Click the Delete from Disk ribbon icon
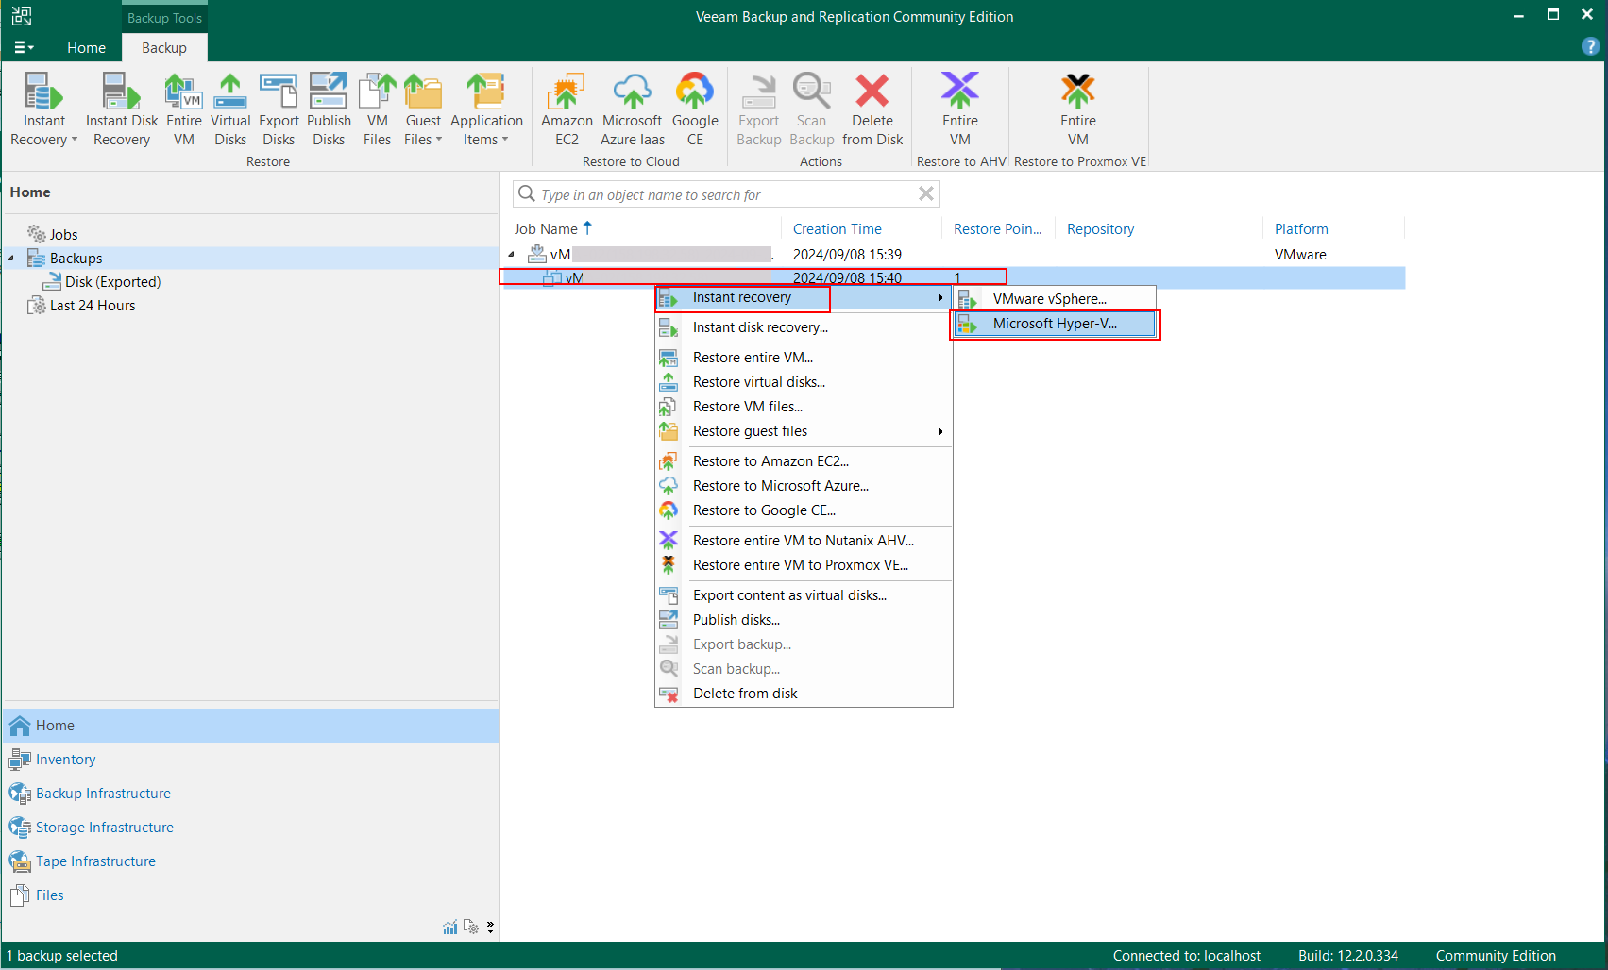The image size is (1608, 970). click(872, 92)
